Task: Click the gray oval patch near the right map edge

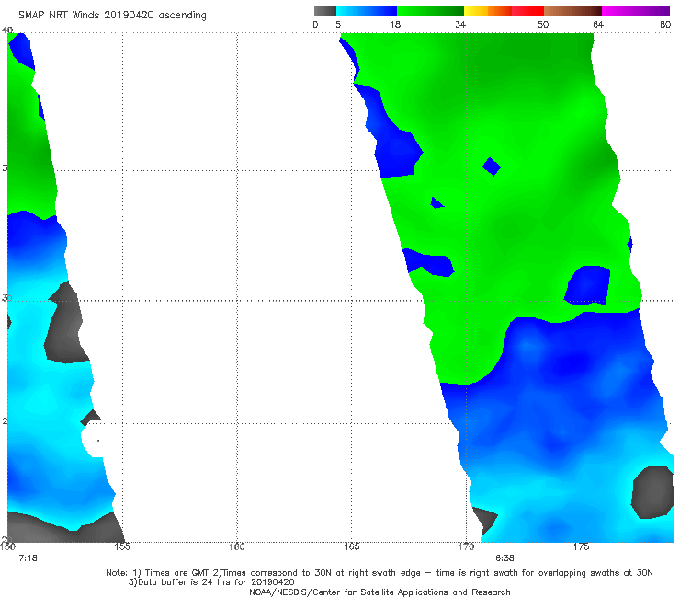Action: [x=652, y=492]
